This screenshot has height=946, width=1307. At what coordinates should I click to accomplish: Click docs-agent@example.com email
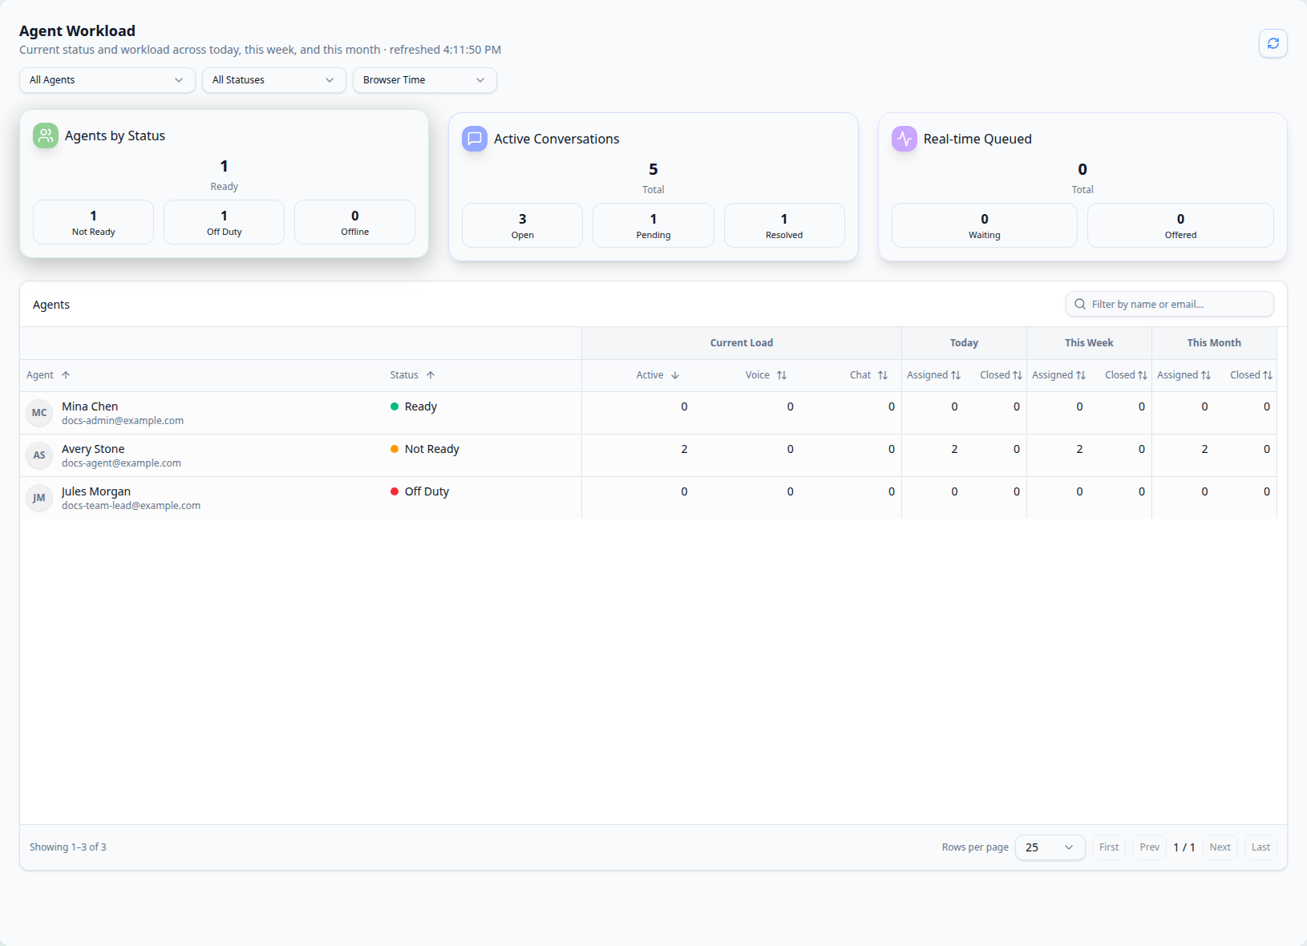[x=121, y=463]
